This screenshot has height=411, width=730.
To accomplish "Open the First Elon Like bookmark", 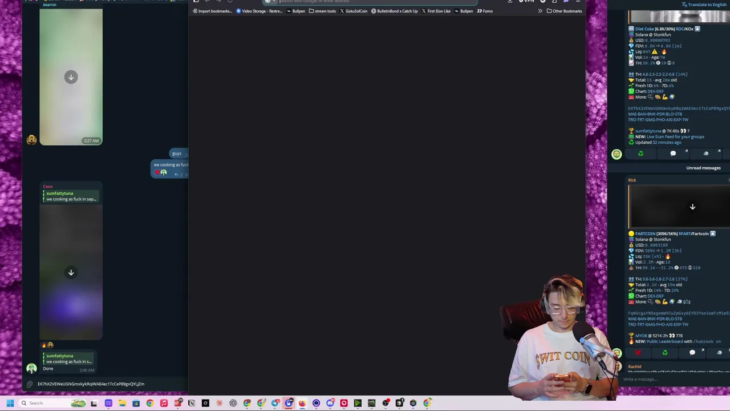I will 436,11.
